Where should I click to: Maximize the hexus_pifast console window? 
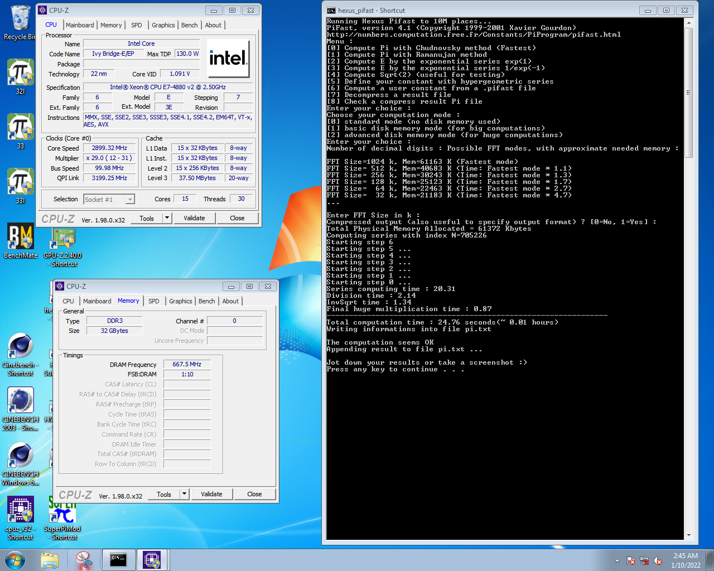[666, 10]
